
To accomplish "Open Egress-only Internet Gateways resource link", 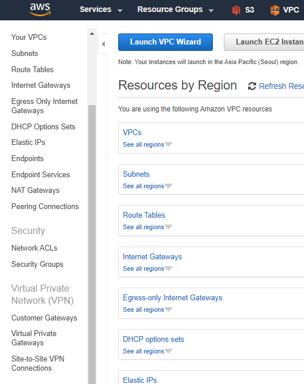I will 172,297.
